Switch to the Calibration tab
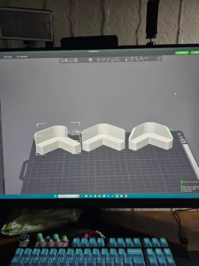 pyautogui.click(x=22, y=57)
